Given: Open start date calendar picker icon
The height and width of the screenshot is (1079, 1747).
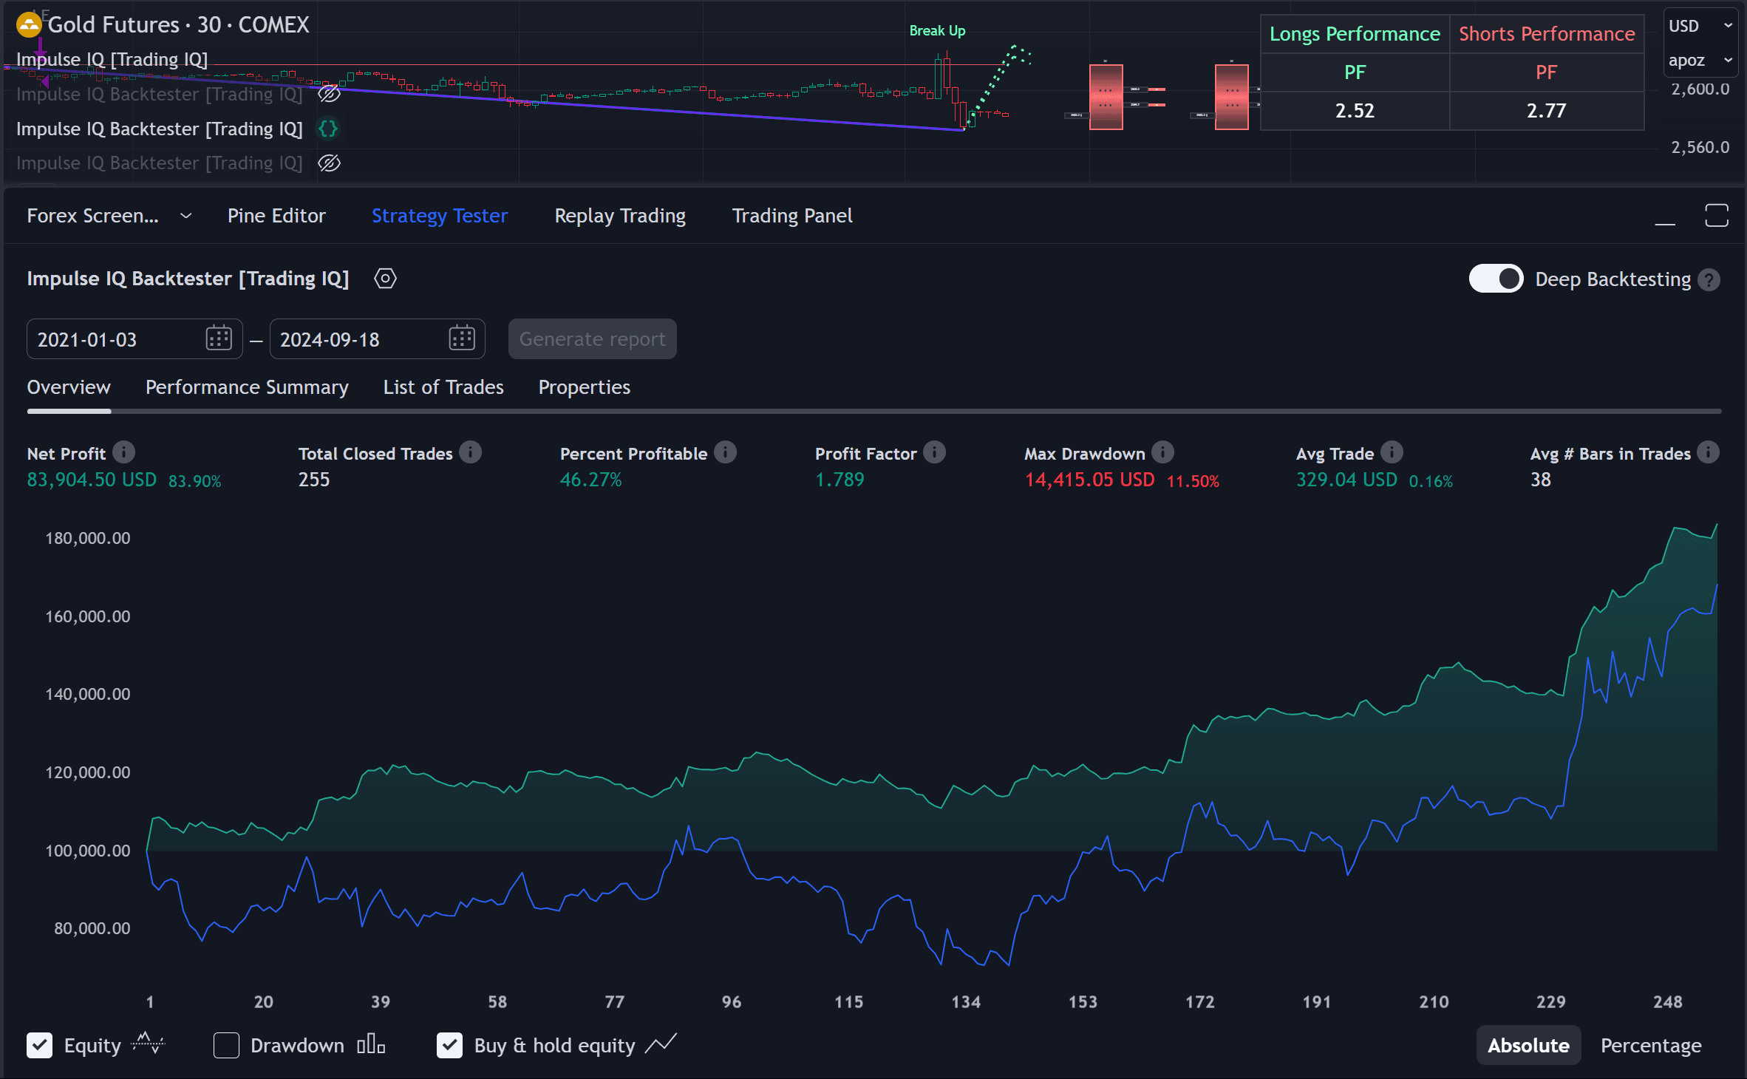Looking at the screenshot, I should pyautogui.click(x=219, y=338).
